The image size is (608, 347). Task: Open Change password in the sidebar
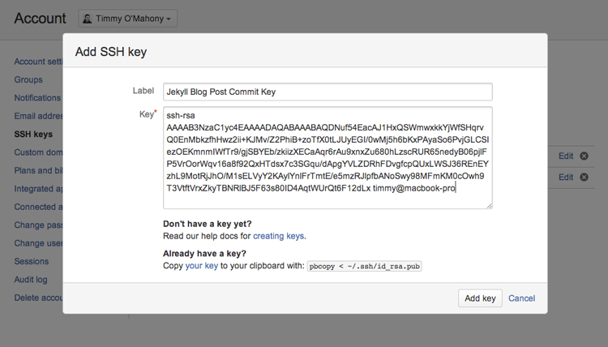(38, 225)
